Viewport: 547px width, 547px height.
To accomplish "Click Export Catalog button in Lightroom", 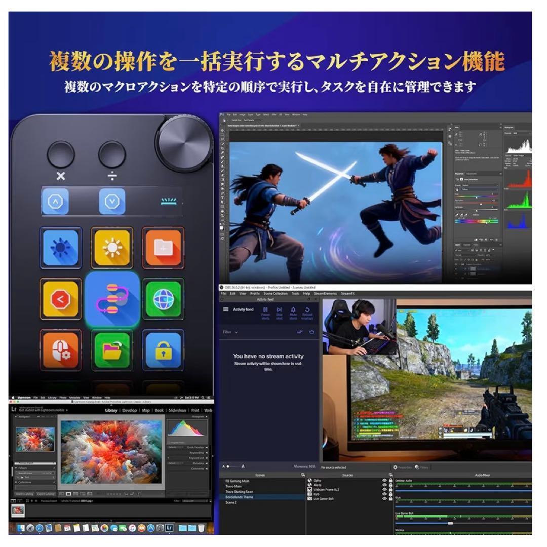I will [x=46, y=494].
